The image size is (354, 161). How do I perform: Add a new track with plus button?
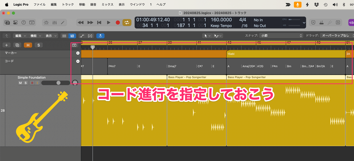(x=6, y=45)
